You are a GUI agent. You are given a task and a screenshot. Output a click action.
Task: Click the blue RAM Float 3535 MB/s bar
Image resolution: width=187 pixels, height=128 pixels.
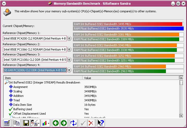(x=128, y=29)
